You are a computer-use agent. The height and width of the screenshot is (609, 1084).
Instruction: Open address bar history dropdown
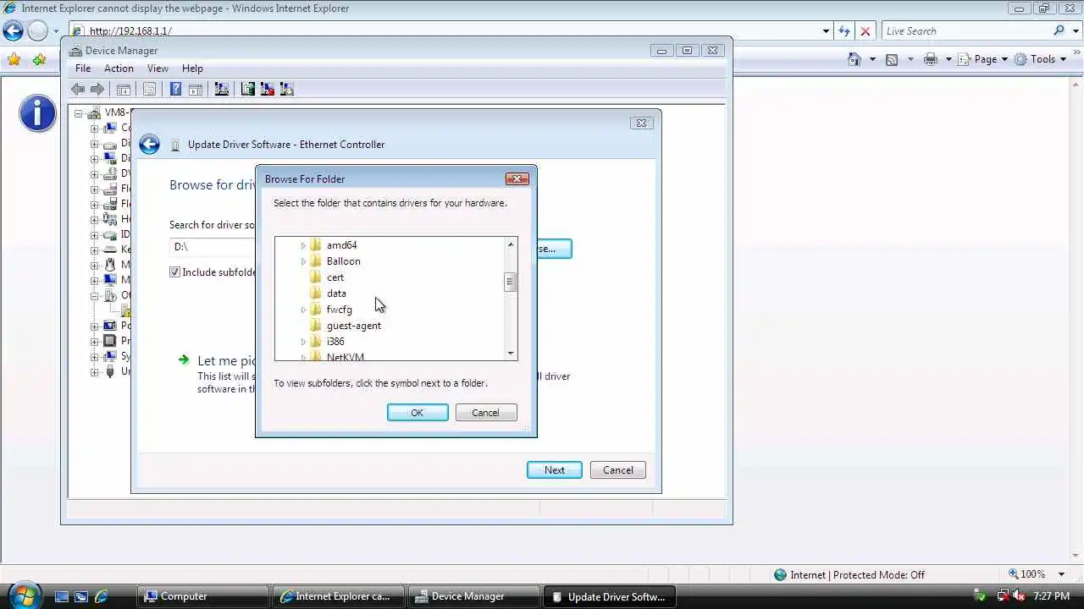click(x=826, y=31)
